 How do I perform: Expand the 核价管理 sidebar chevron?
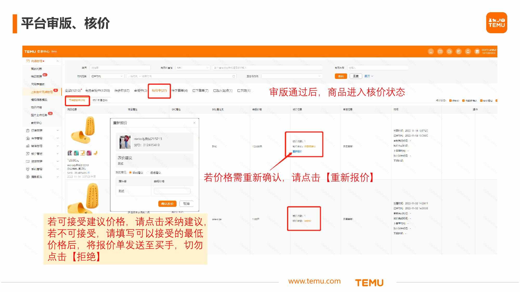coord(58,154)
